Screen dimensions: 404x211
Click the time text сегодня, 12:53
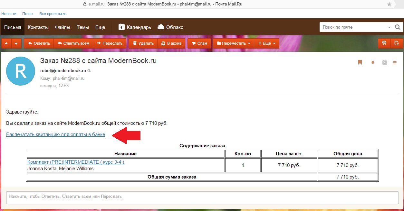[54, 86]
